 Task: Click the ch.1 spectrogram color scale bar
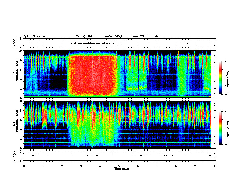tap(220, 78)
